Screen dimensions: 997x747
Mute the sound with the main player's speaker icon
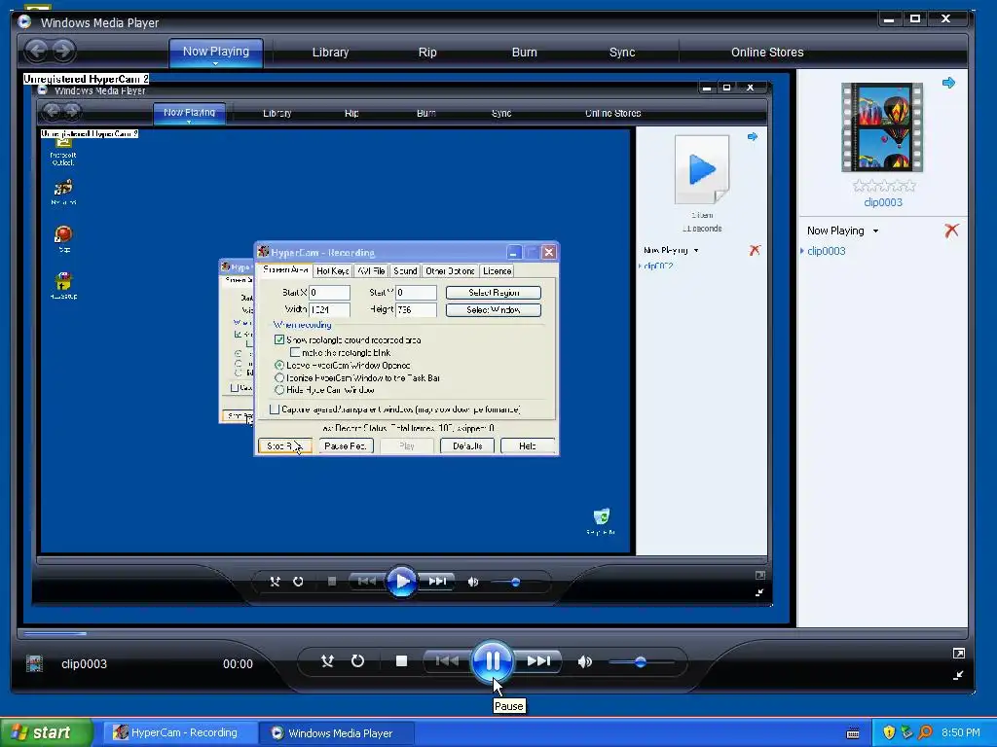click(585, 661)
